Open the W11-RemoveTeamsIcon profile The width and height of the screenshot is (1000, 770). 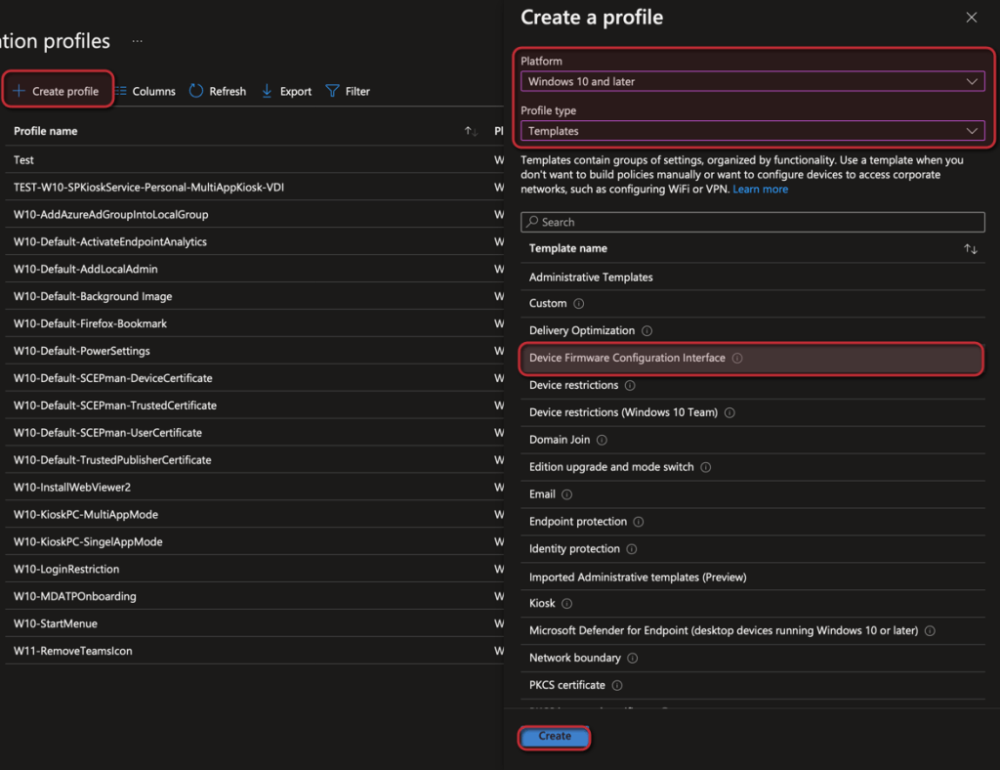tap(73, 651)
